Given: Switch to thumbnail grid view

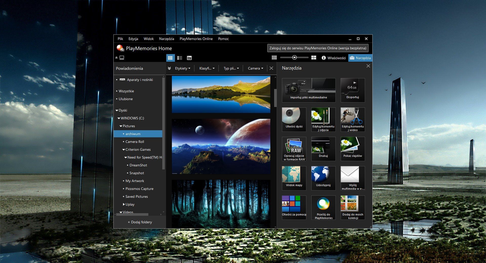Looking at the screenshot, I should (x=170, y=58).
